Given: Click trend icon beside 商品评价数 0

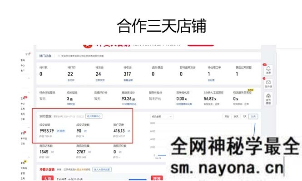Looking at the screenshot, I should 120,152.
